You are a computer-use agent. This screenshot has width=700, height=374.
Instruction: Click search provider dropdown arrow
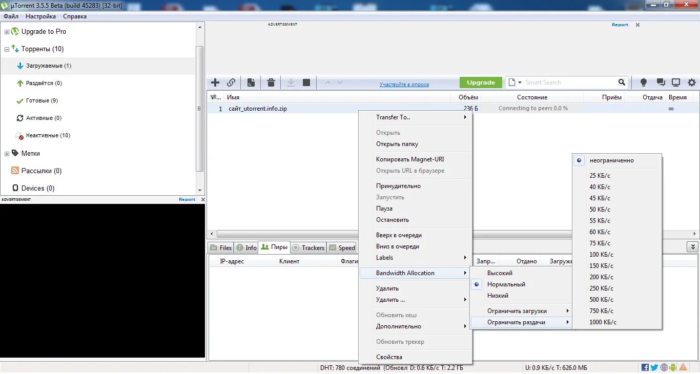(520, 82)
